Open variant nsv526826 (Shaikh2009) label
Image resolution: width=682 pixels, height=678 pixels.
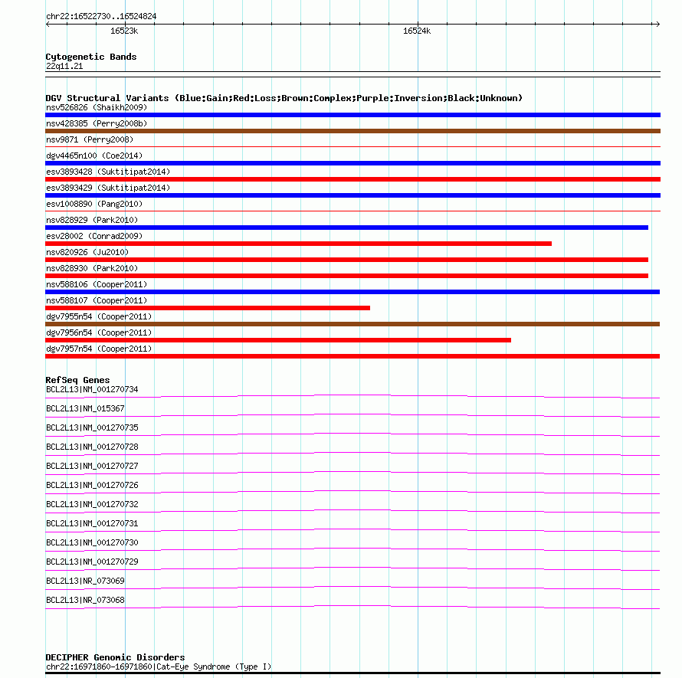(97, 107)
